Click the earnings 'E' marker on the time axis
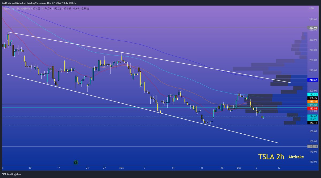The height and width of the screenshot is (178, 321). pyautogui.click(x=76, y=162)
